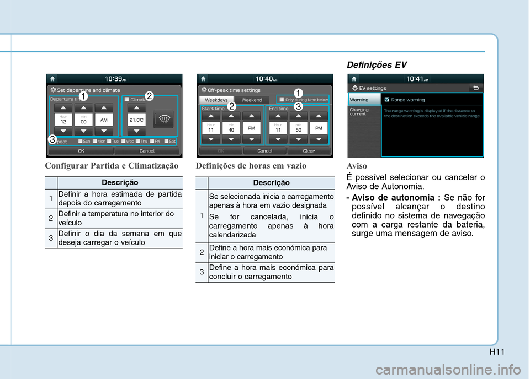Toggle departure AM/PM with down arrow
Image resolution: width=530 pixels, height=379 pixels.
click(x=104, y=131)
